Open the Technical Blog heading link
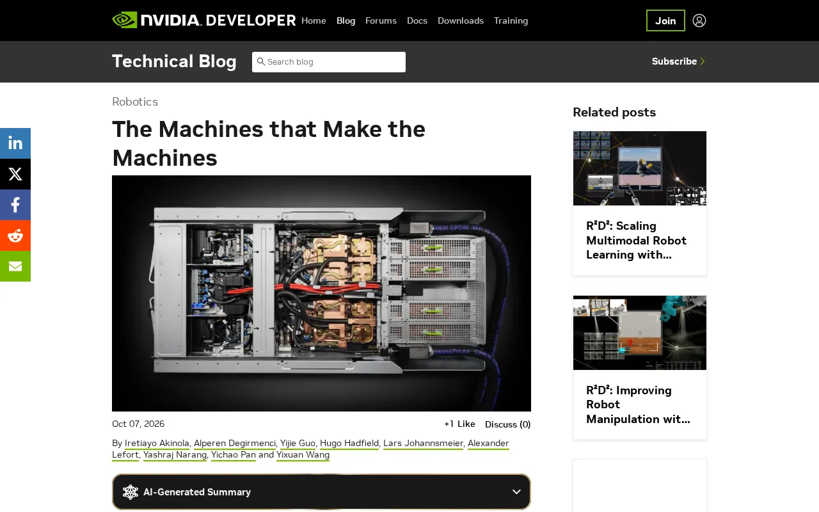Image resolution: width=819 pixels, height=512 pixels. point(174,61)
